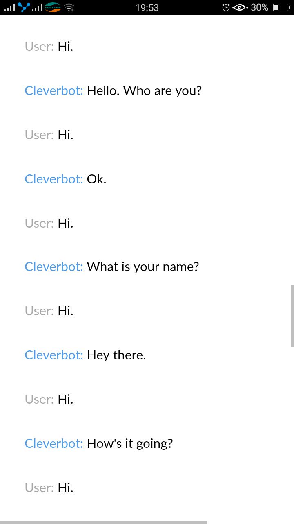Tap the Viettel carrier logo
Viewport: 294px width, 524px height.
[x=53, y=7]
